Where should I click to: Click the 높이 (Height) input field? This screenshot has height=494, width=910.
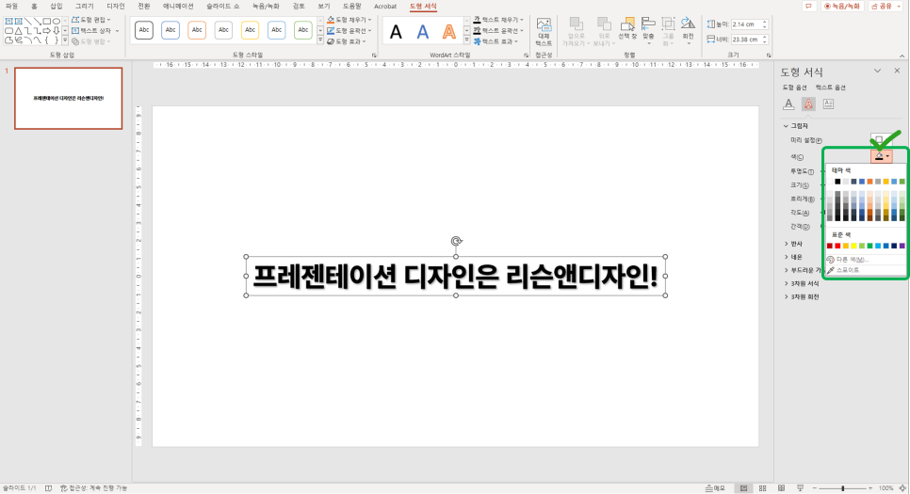745,24
